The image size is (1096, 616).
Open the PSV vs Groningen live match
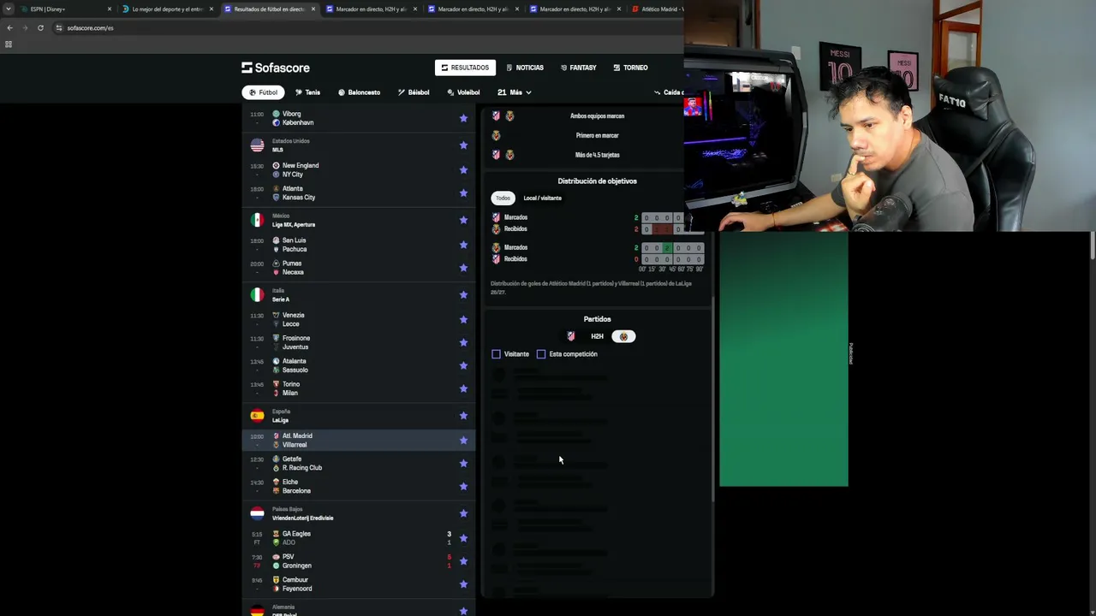coord(360,561)
